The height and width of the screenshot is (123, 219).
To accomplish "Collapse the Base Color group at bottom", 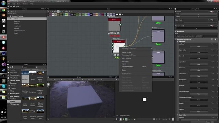I will [x=178, y=115].
